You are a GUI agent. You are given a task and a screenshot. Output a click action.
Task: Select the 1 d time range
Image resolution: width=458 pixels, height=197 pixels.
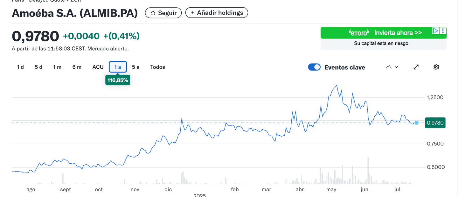pos(20,67)
